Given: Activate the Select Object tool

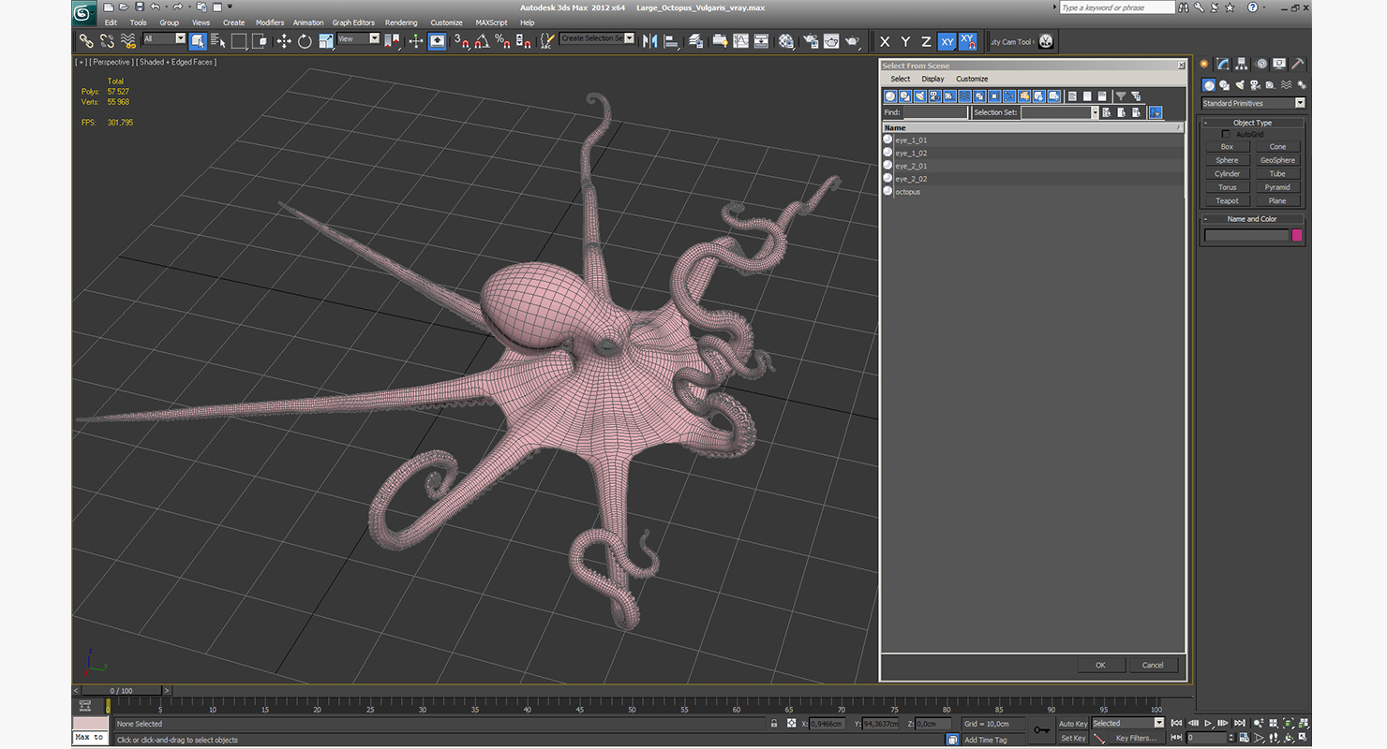Looking at the screenshot, I should (x=198, y=41).
